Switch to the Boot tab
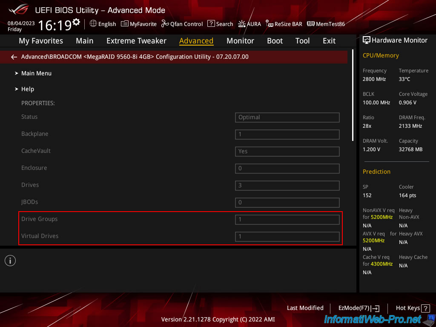Screen dimensions: 436x327 tap(275, 41)
